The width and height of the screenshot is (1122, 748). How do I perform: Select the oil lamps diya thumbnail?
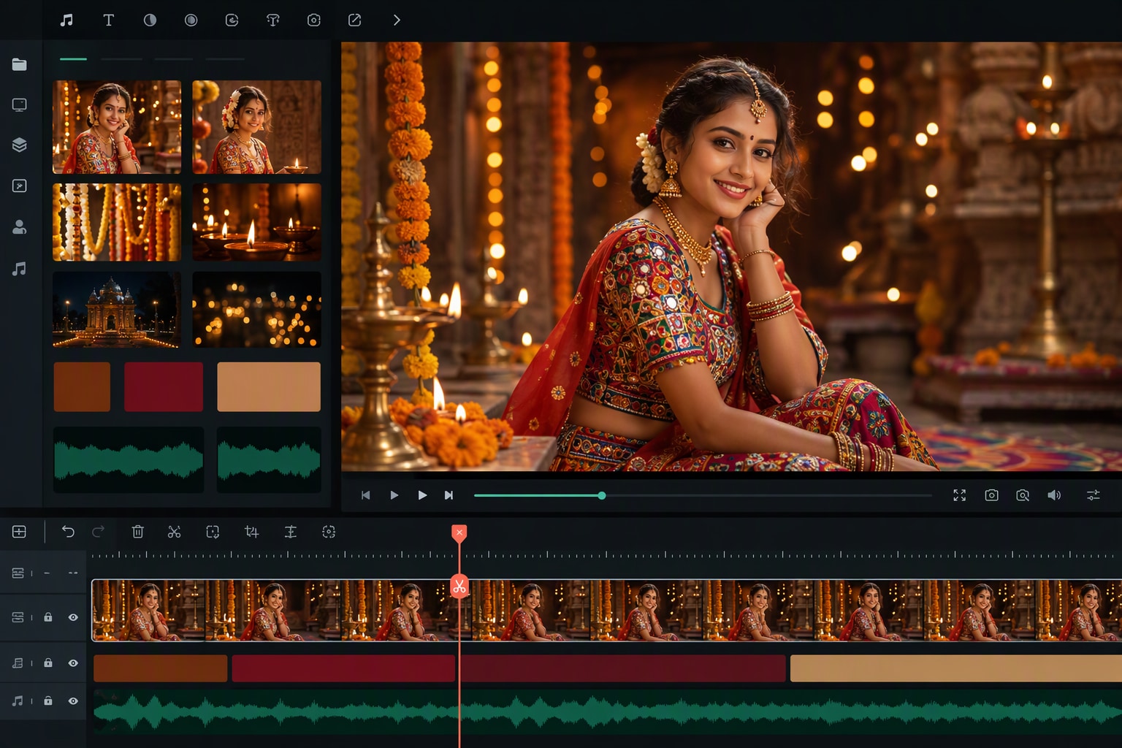(x=256, y=222)
